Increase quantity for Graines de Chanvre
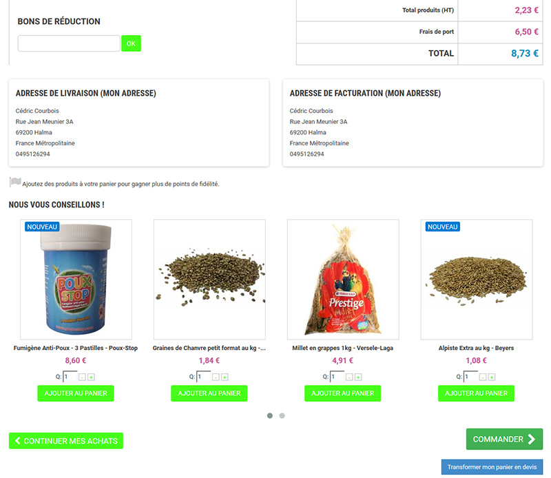The height and width of the screenshot is (478, 551). pyautogui.click(x=225, y=377)
